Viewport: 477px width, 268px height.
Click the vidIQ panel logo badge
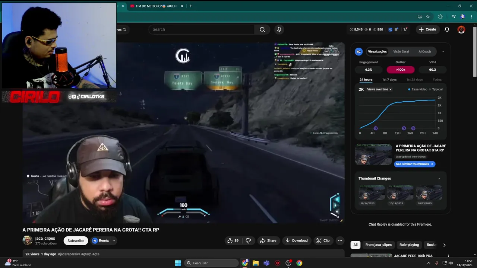(x=358, y=52)
